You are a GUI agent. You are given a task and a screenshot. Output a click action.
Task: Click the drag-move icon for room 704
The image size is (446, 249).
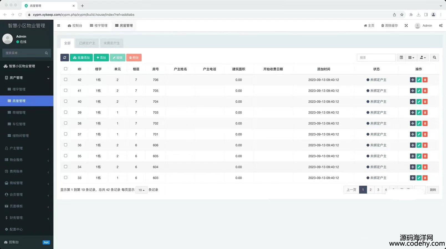(412, 102)
